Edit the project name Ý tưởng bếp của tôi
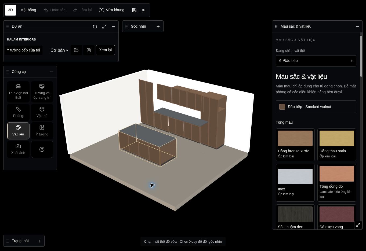This screenshot has width=366, height=251. click(24, 50)
